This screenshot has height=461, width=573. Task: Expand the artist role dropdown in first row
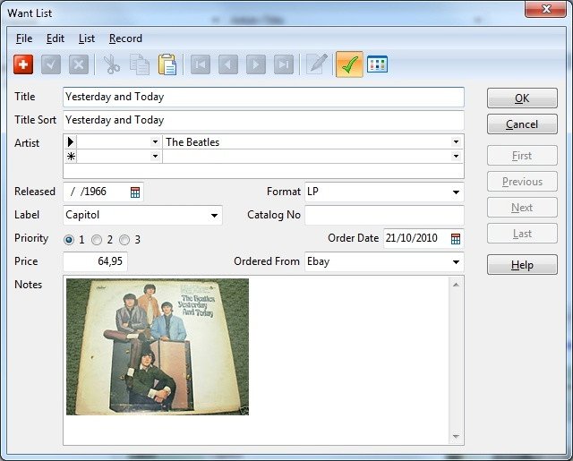(155, 141)
